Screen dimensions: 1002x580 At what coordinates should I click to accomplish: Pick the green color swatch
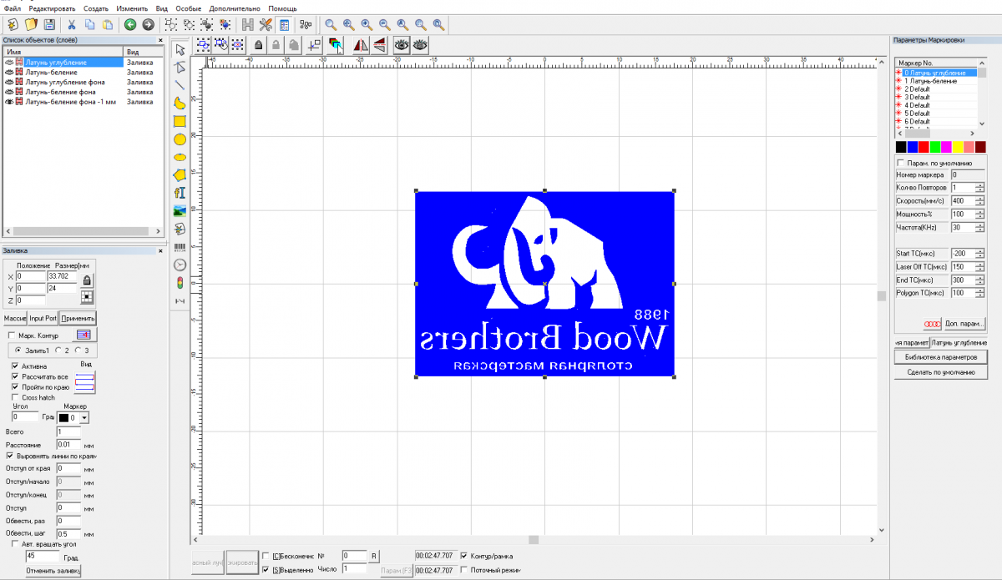click(935, 147)
